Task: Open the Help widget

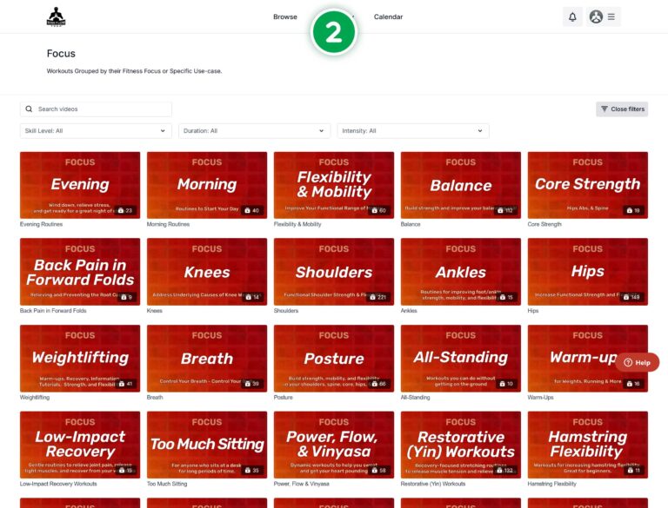Action: point(637,362)
